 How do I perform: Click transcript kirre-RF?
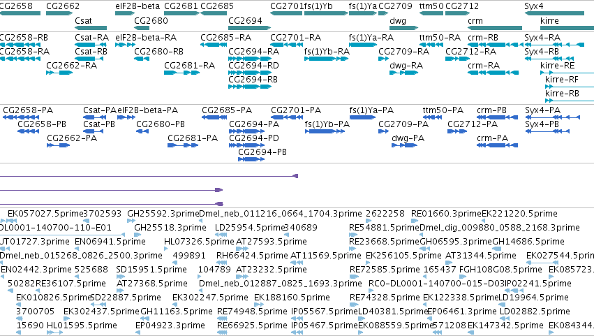570,87
